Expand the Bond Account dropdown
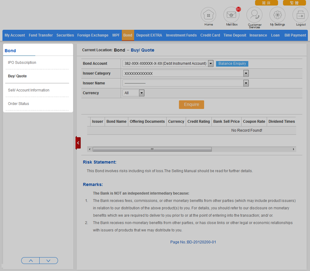The width and height of the screenshot is (310, 271). click(211, 64)
